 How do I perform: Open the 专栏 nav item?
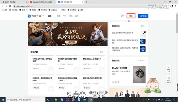(x=65, y=16)
